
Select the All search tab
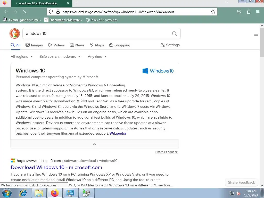click(16, 45)
